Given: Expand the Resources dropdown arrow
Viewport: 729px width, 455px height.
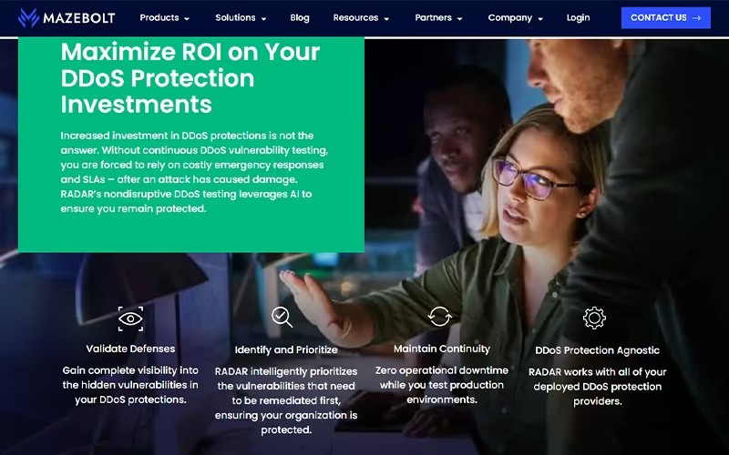Looking at the screenshot, I should click(386, 19).
